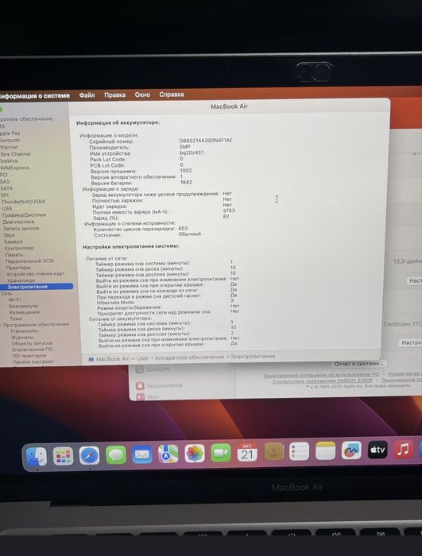Select Принтеры in the sidebar
The height and width of the screenshot is (556, 422).
[18, 268]
